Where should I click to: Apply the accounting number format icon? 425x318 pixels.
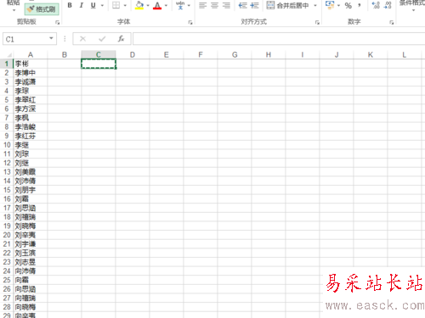(330, 5)
